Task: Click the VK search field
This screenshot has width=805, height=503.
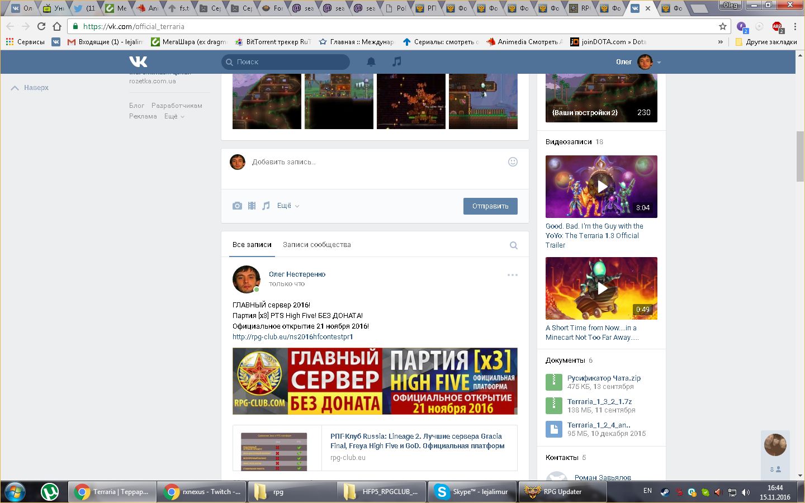Action: click(x=286, y=62)
